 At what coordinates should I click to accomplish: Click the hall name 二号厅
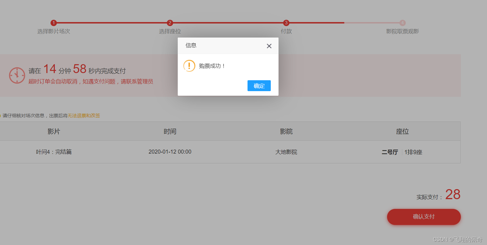pyautogui.click(x=390, y=152)
